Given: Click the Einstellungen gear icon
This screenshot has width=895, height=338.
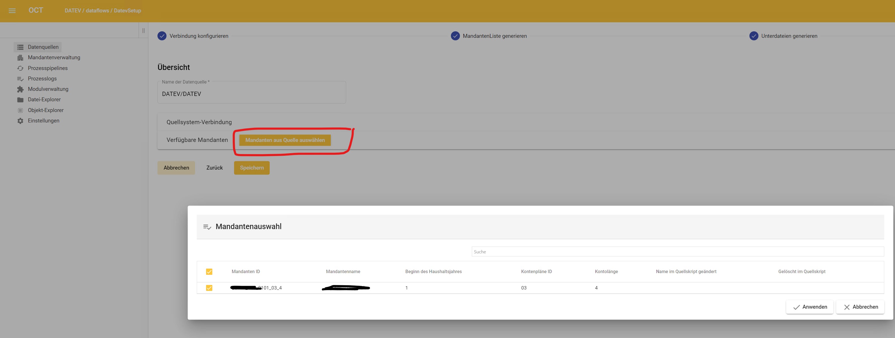Looking at the screenshot, I should (x=21, y=121).
